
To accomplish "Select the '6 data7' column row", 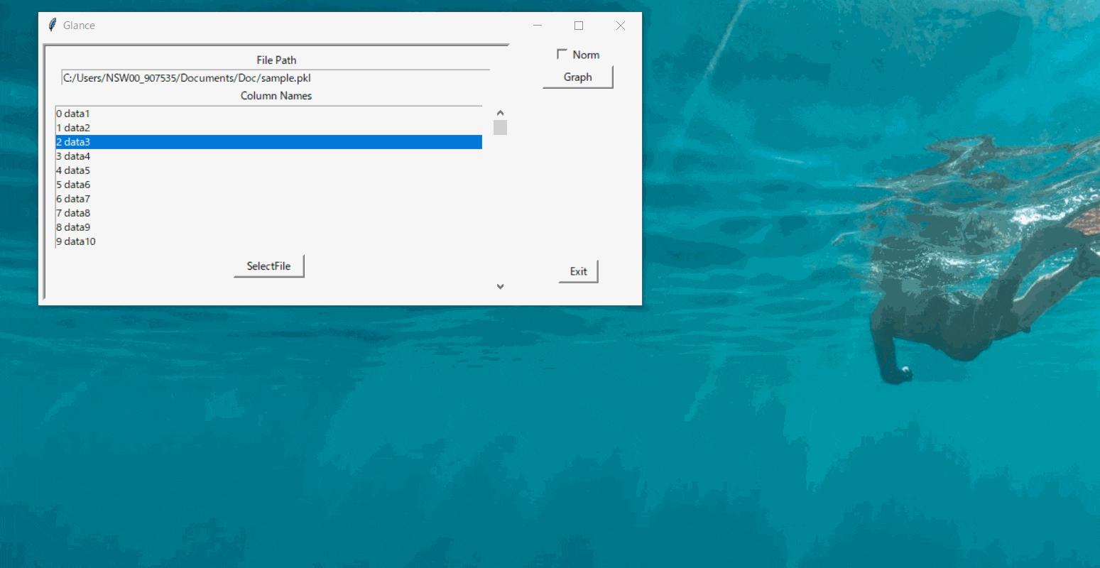I will [269, 199].
